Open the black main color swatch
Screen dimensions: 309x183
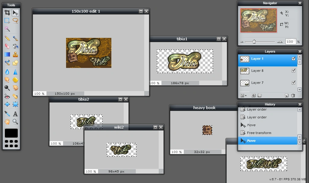[x=11, y=133]
